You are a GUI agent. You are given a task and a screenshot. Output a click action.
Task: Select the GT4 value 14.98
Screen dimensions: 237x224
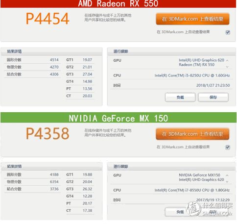[x=87, y=81]
